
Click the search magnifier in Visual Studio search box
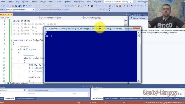pos(131,2)
